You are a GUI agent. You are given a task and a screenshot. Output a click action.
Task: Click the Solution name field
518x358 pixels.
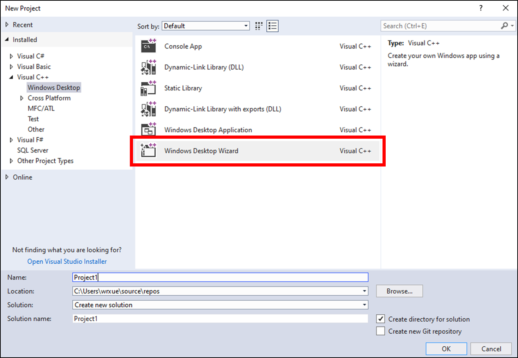coord(220,319)
